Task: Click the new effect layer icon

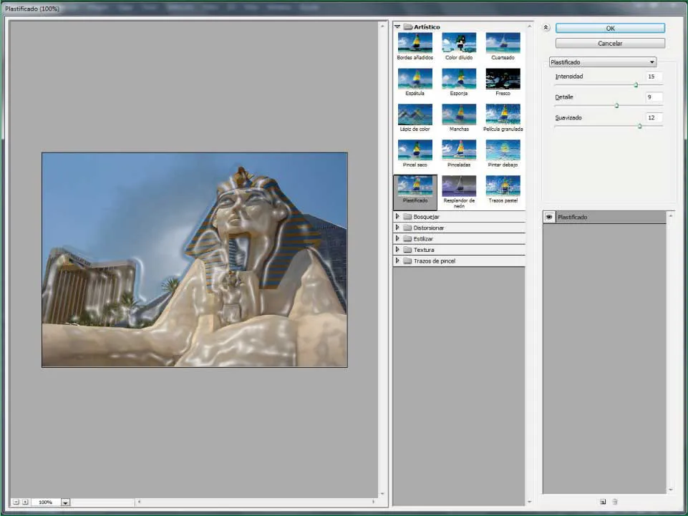Action: [x=603, y=502]
